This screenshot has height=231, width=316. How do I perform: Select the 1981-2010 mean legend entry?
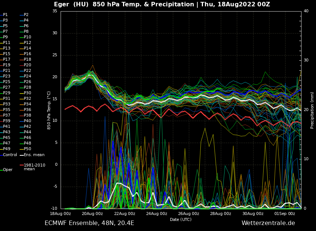click(x=34, y=167)
